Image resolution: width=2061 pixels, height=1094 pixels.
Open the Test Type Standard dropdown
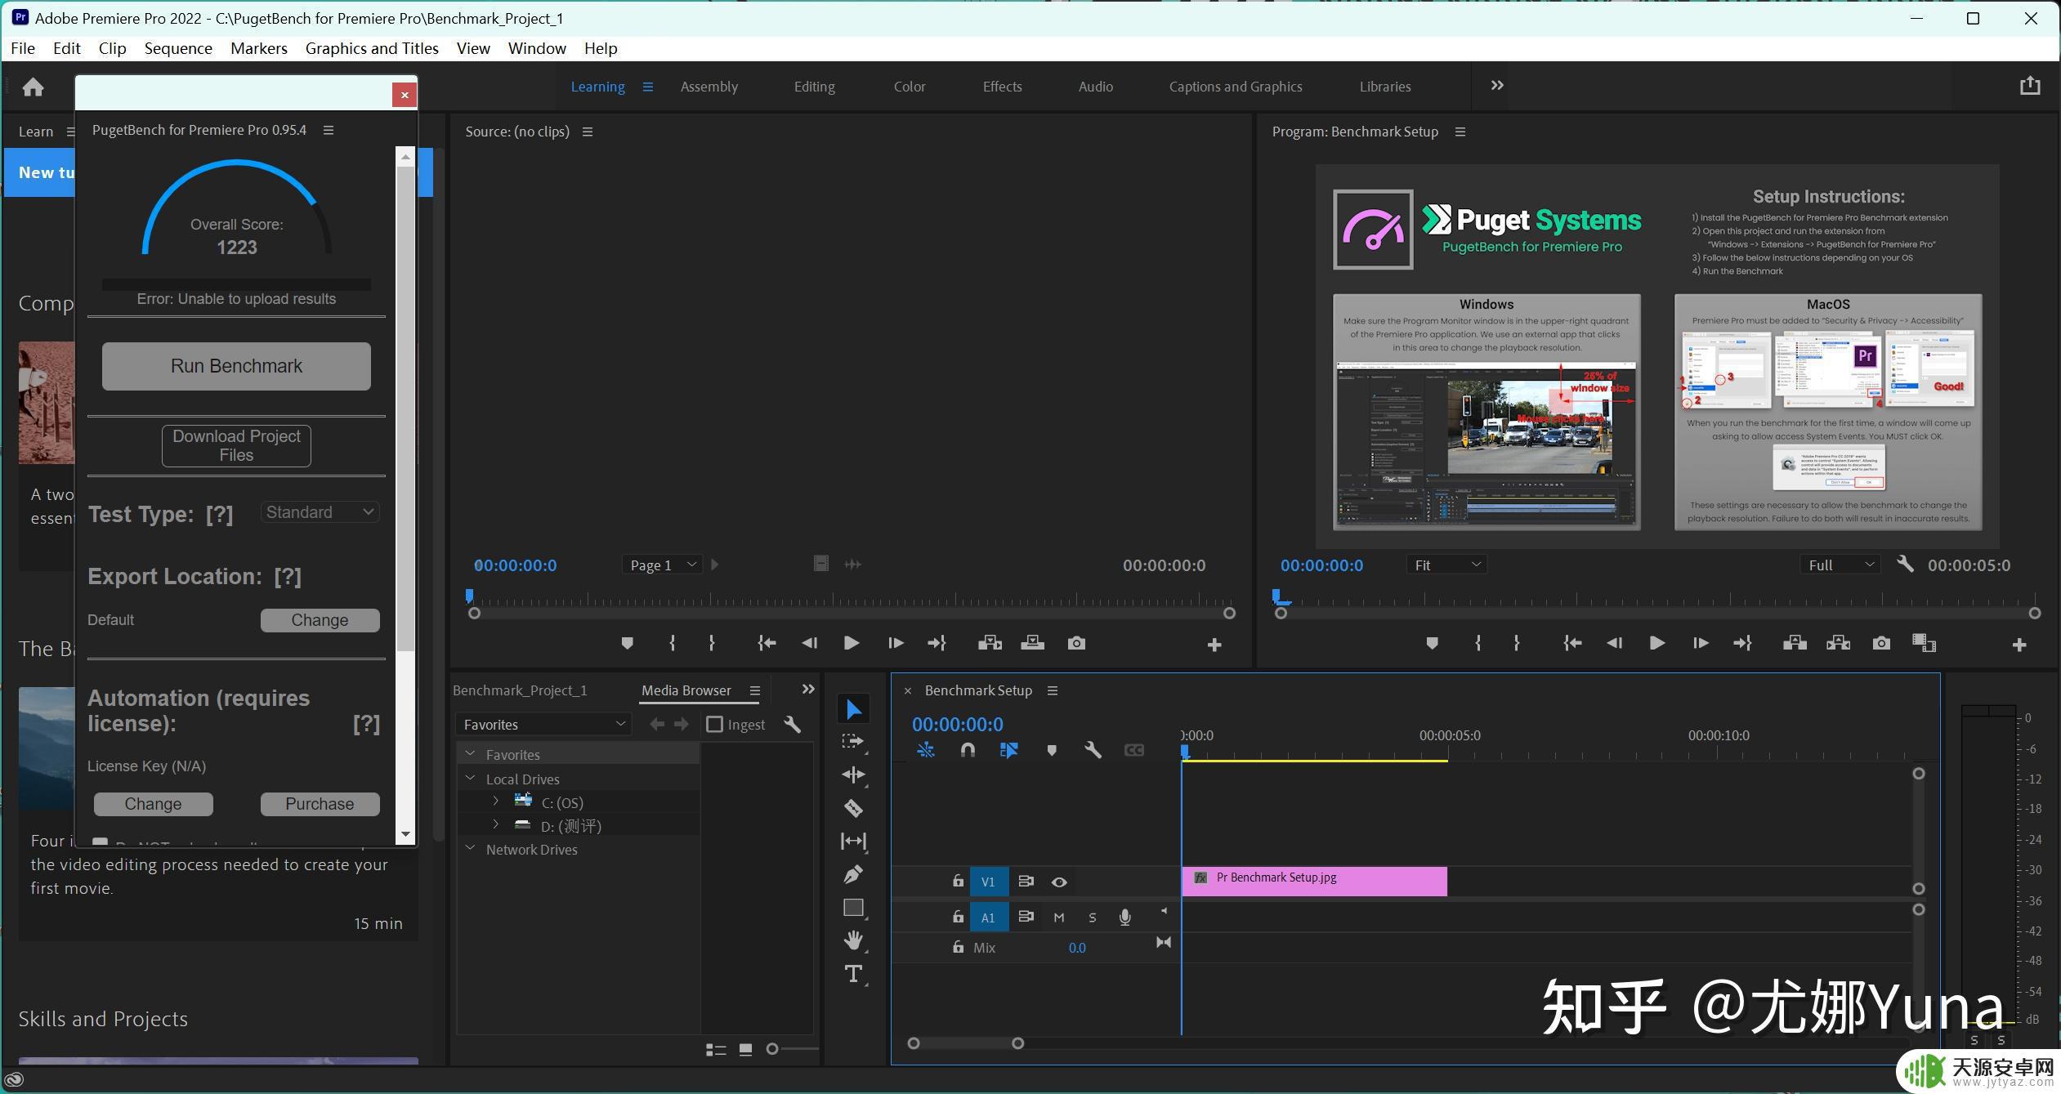pyautogui.click(x=320, y=512)
